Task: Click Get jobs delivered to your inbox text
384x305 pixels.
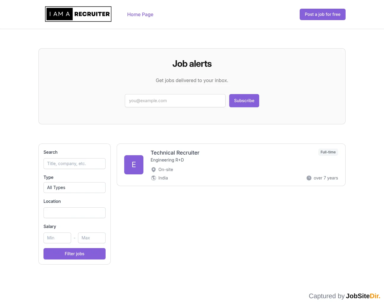Action: 192,80
